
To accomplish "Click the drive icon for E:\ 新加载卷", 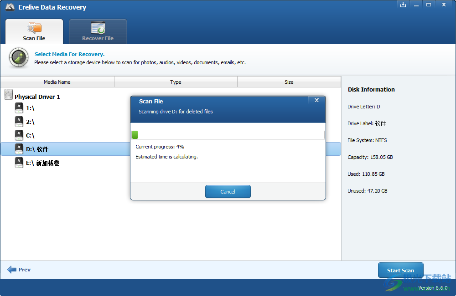I will tap(19, 163).
